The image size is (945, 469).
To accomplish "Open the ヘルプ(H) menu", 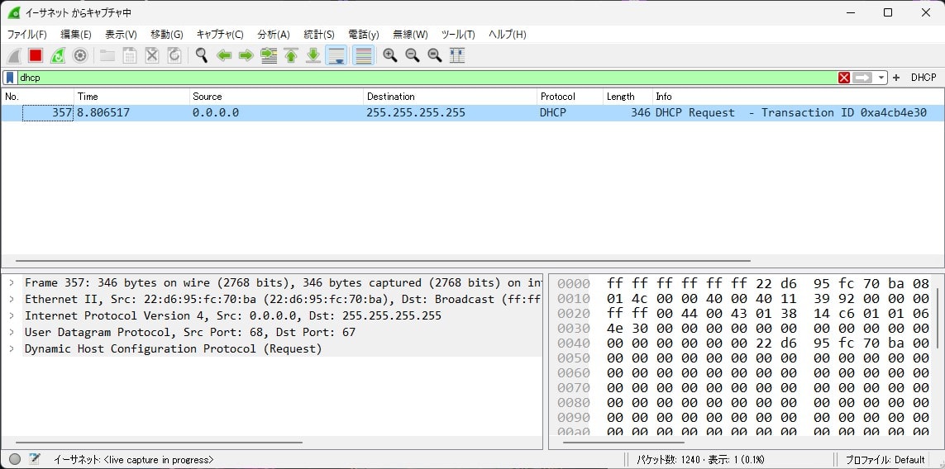I will [507, 35].
